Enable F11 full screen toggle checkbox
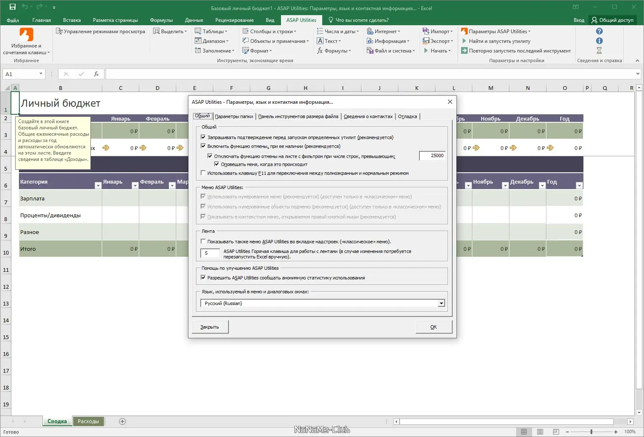This screenshot has width=644, height=437. coord(203,173)
